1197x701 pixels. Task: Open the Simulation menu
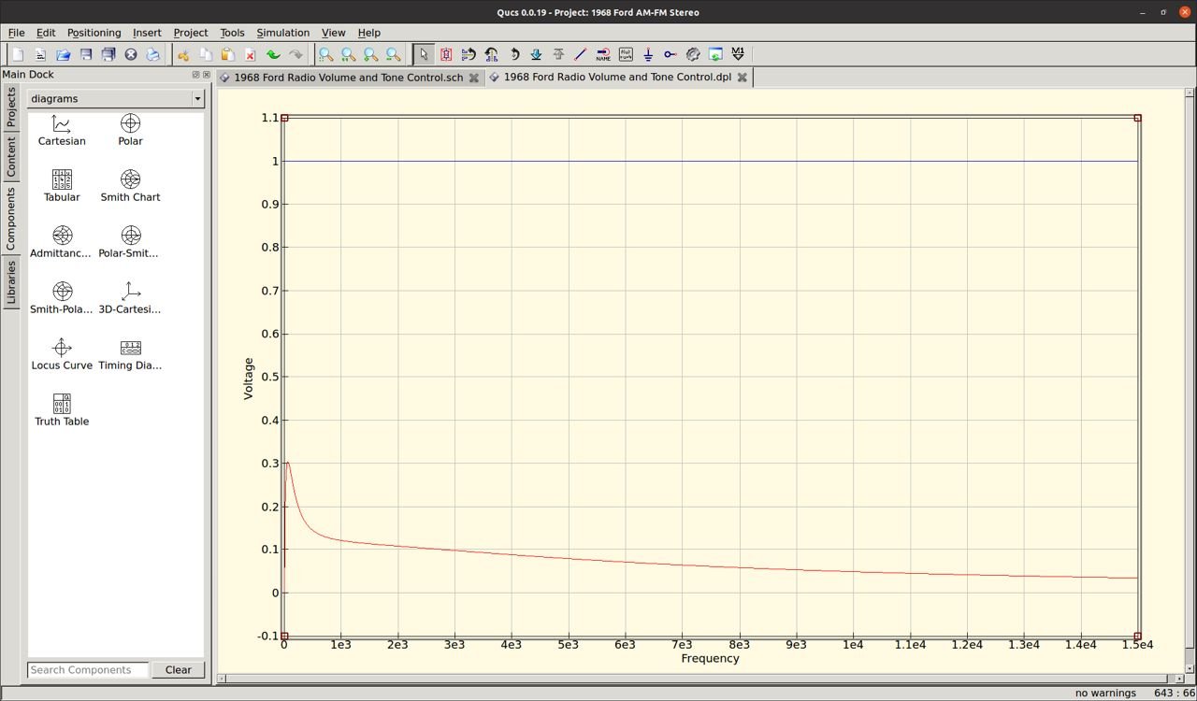[282, 33]
